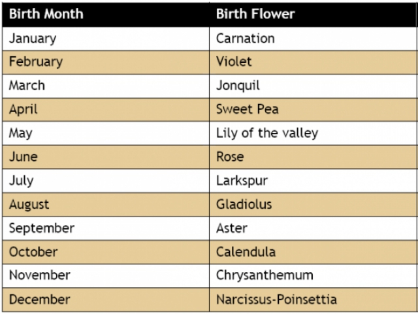Viewport: 418px width, 314px height.
Task: Select the March cell
Action: (x=106, y=86)
